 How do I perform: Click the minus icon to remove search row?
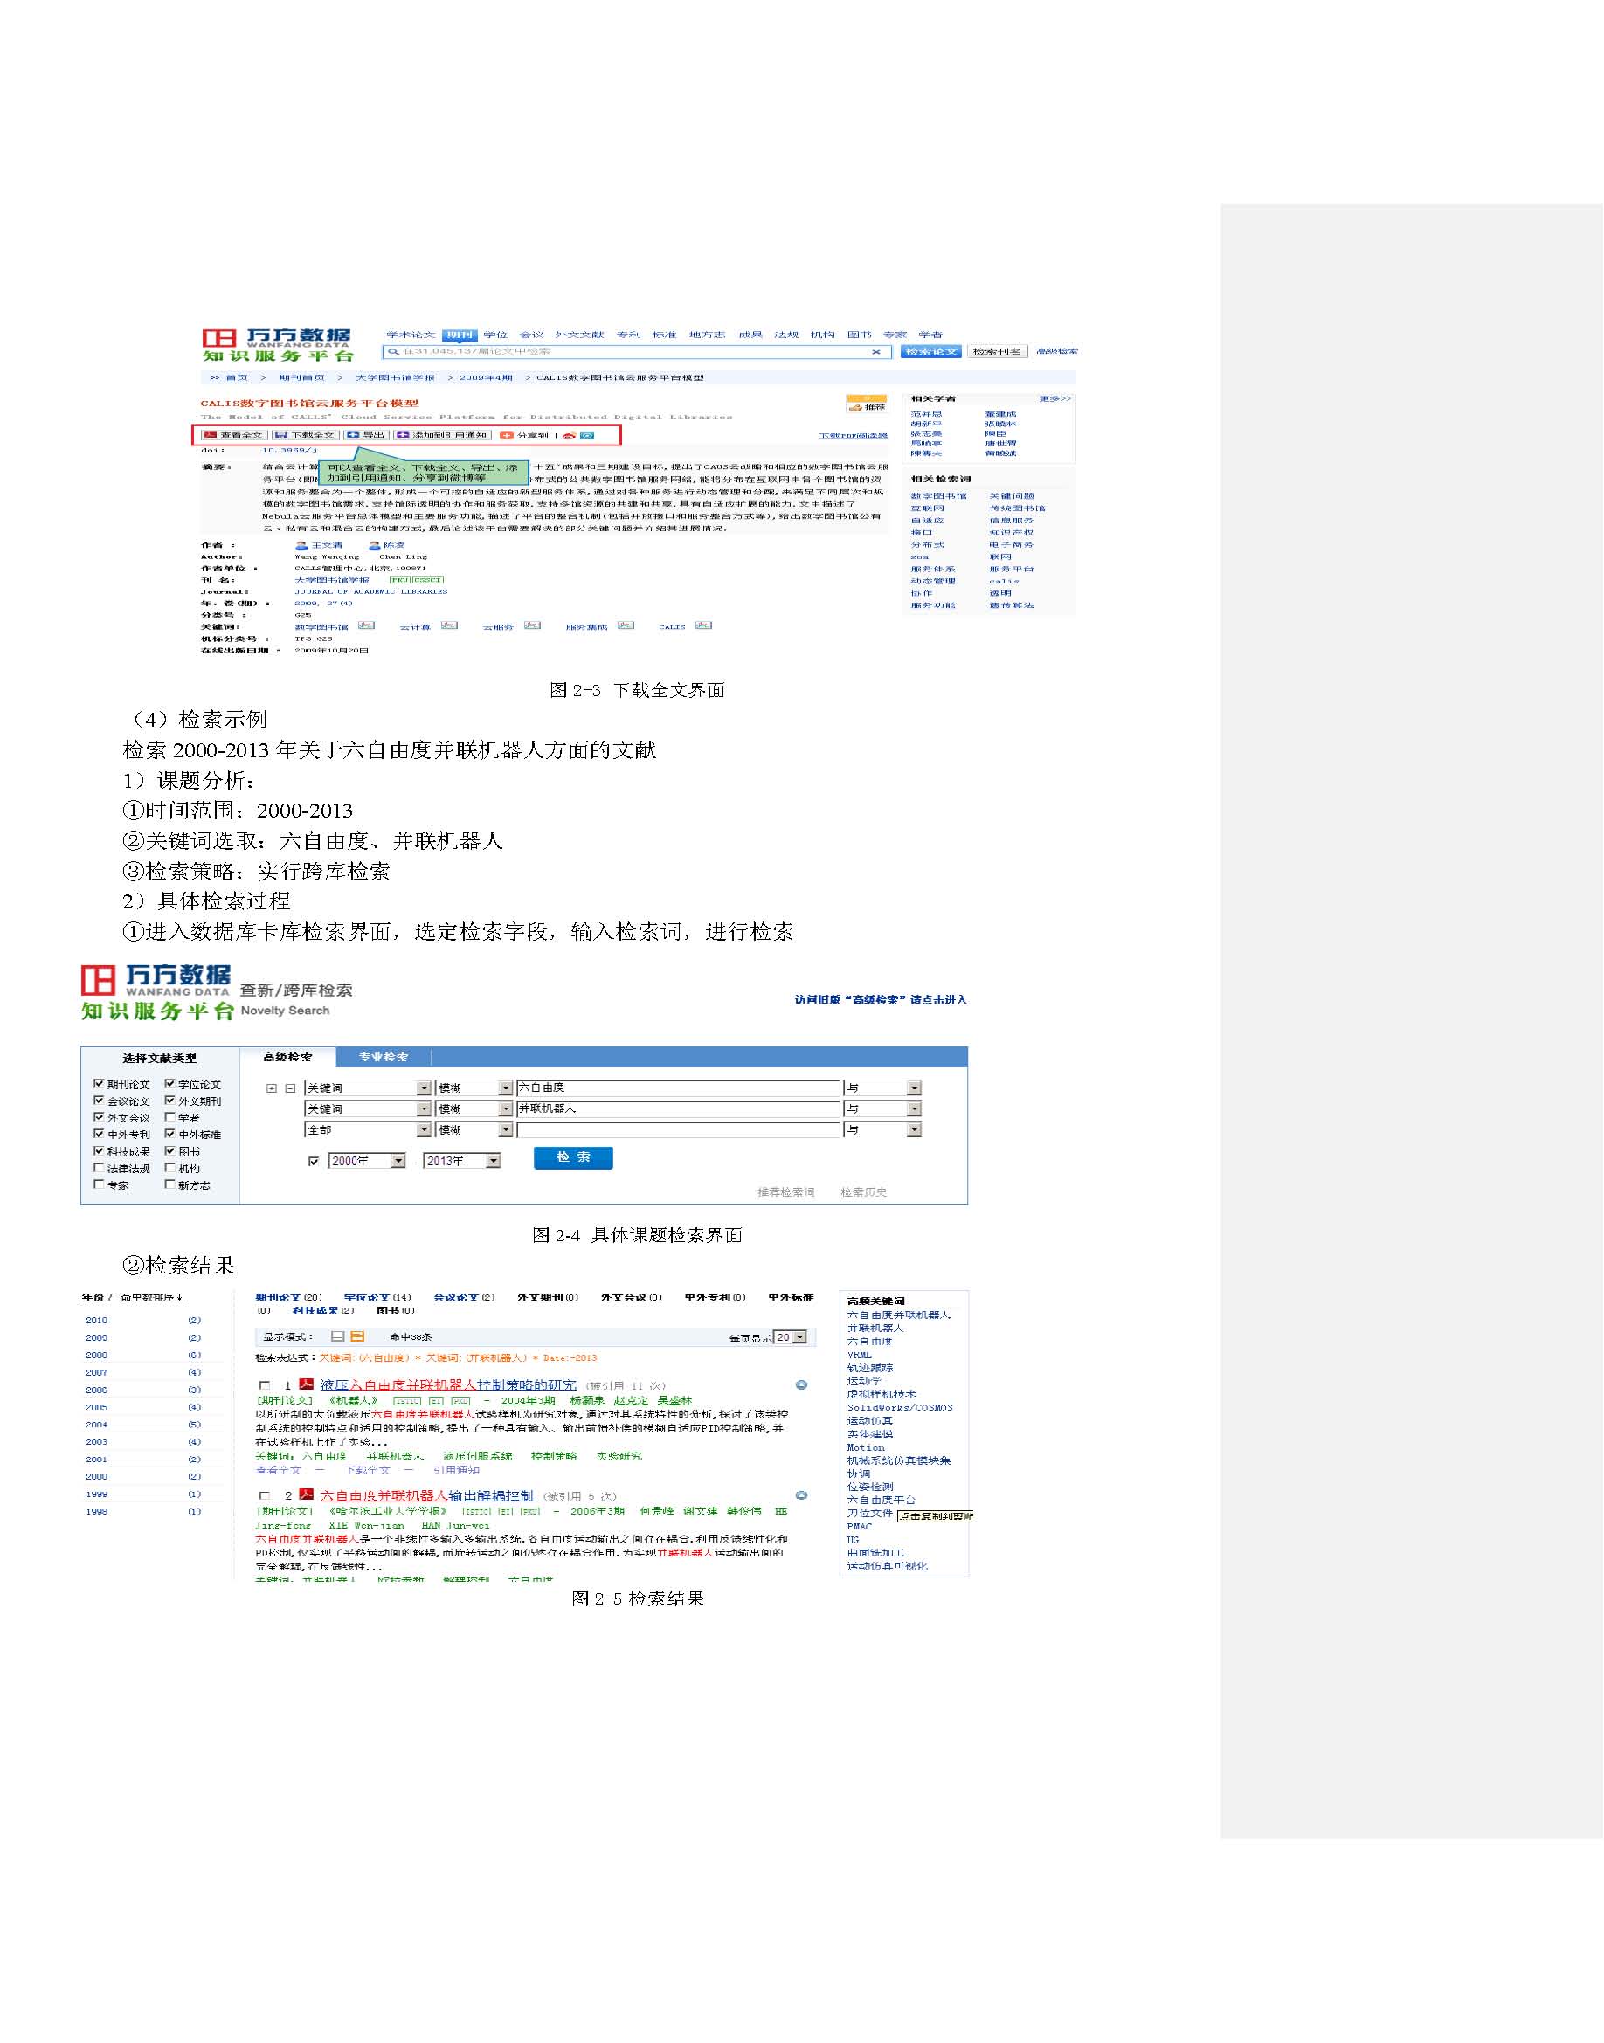[290, 1088]
